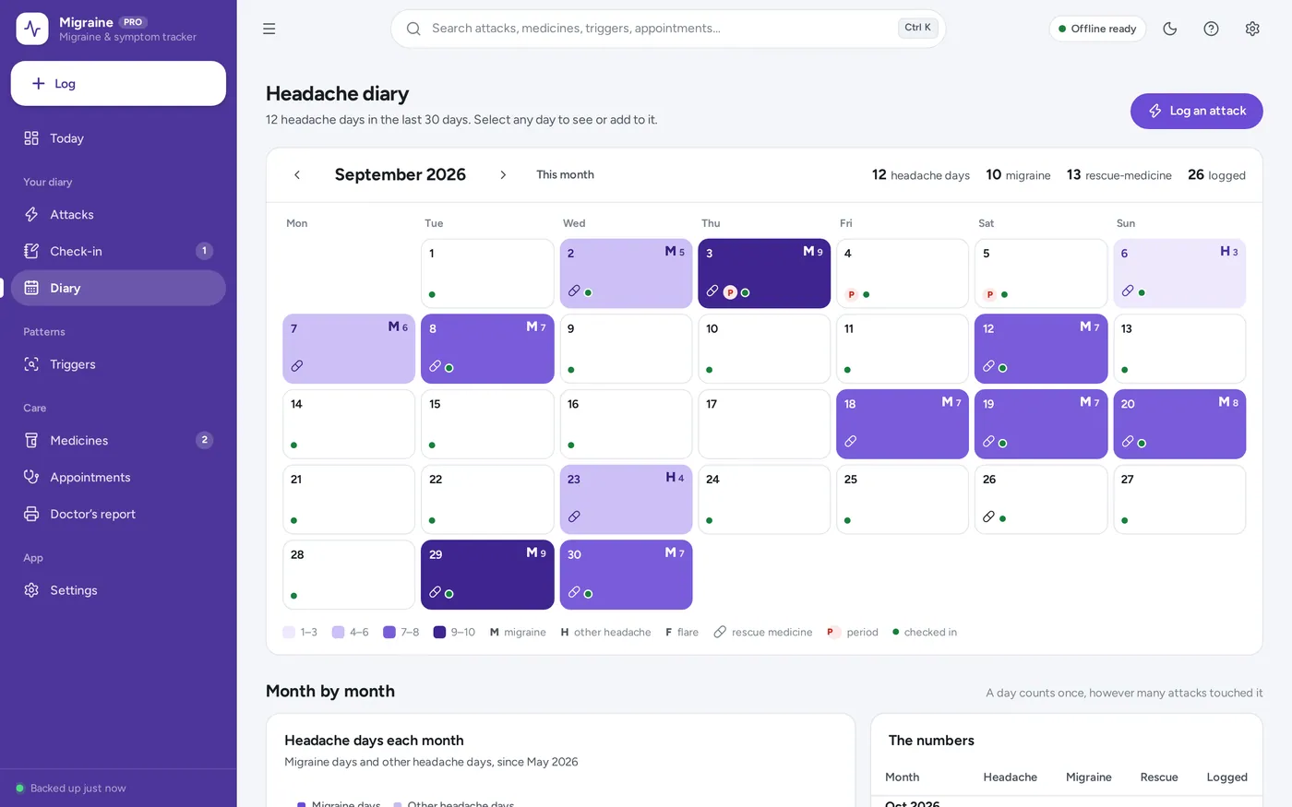Open help via the question mark icon
Screen dimensions: 1292x807
coord(1212,29)
